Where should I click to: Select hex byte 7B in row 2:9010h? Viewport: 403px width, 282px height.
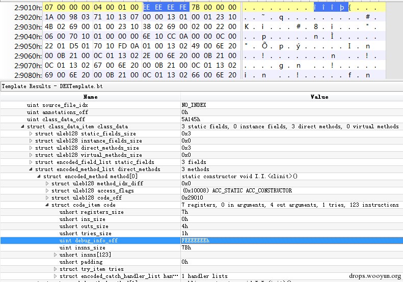click(x=196, y=7)
